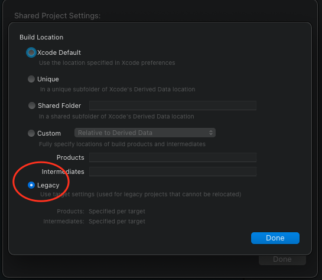Click the "Shared Folder" option label
Image resolution: width=322 pixels, height=280 pixels.
59,106
